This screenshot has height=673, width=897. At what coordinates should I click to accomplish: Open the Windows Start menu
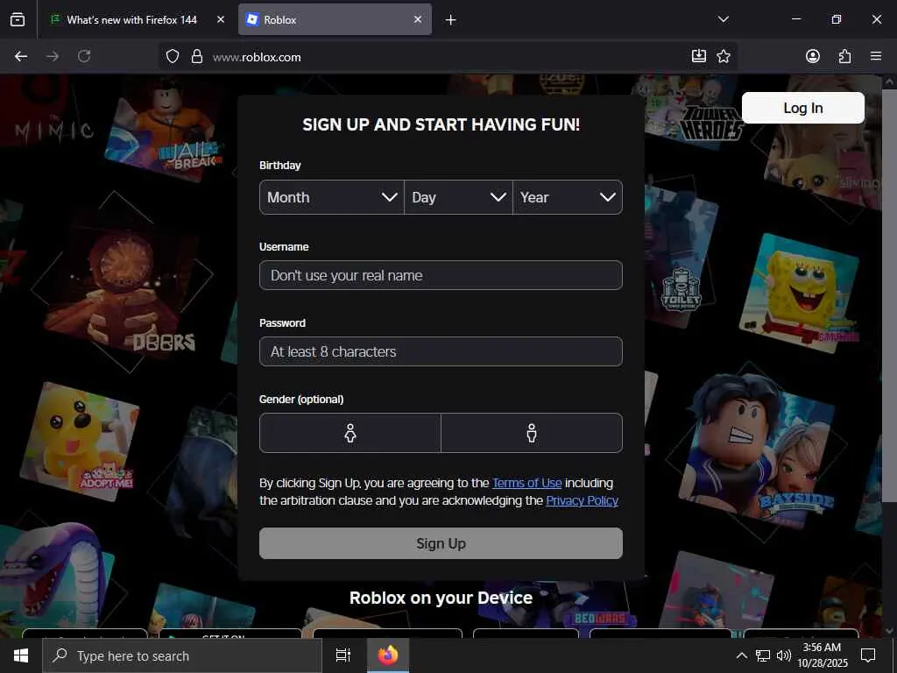tap(21, 655)
